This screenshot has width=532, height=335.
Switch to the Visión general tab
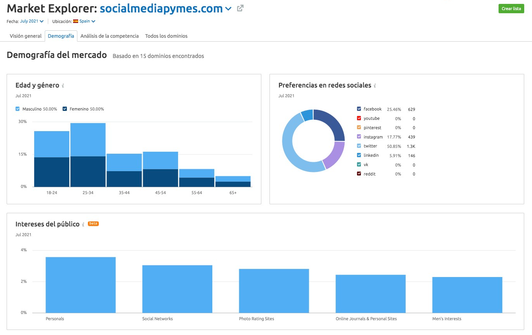26,36
